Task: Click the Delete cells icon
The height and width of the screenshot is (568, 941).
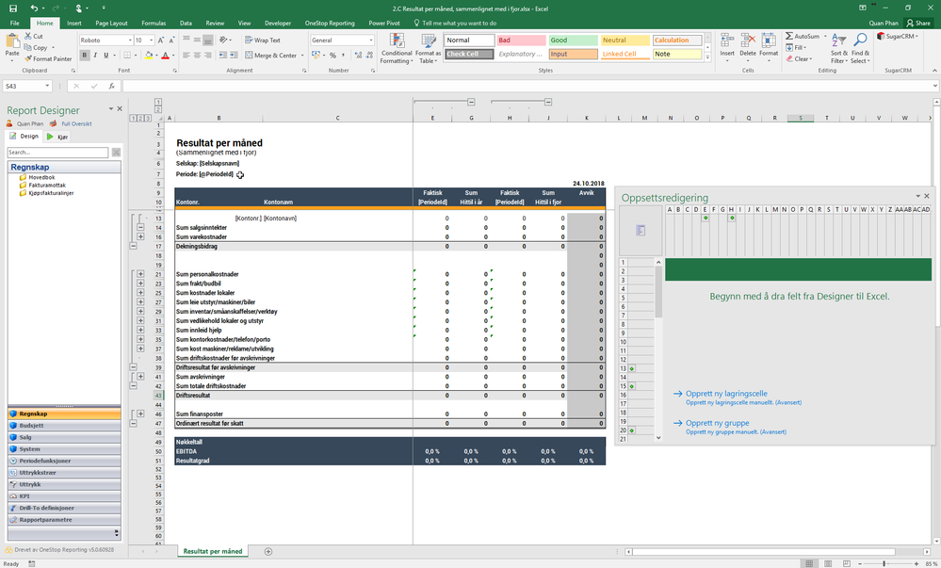Action: [748, 41]
